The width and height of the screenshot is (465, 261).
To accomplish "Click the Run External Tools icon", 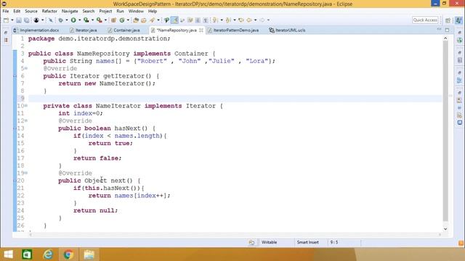I will 100,20.
